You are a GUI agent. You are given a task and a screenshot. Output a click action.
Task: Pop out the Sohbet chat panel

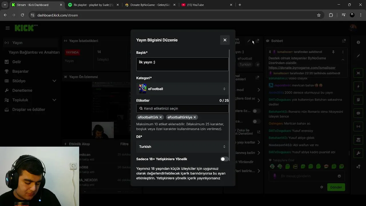344,41
